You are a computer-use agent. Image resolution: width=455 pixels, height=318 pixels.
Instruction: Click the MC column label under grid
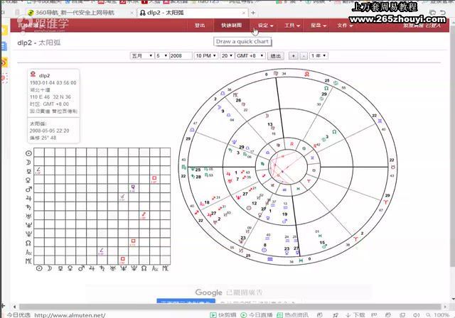165,268
